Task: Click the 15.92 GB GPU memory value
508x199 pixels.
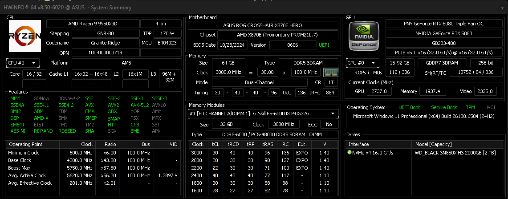Action: click(400, 63)
